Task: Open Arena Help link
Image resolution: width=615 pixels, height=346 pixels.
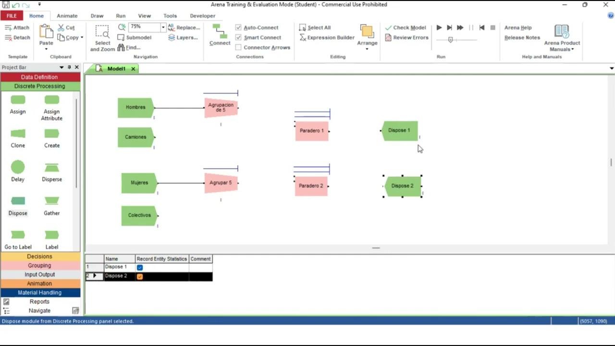Action: pos(518,28)
